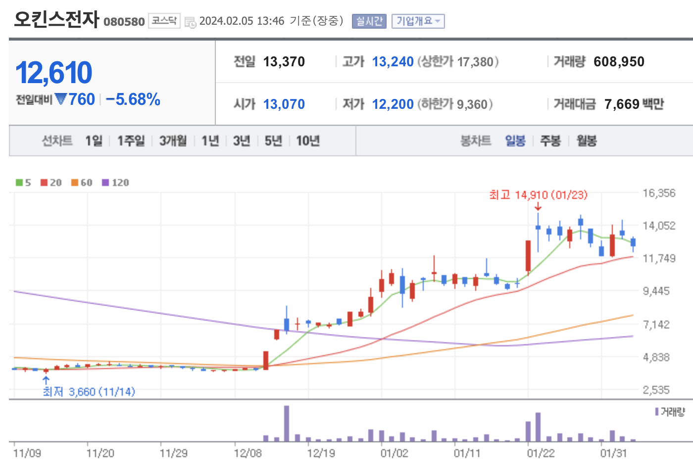The width and height of the screenshot is (693, 466).
Task: Click the open price 13,070
Action: tap(284, 104)
